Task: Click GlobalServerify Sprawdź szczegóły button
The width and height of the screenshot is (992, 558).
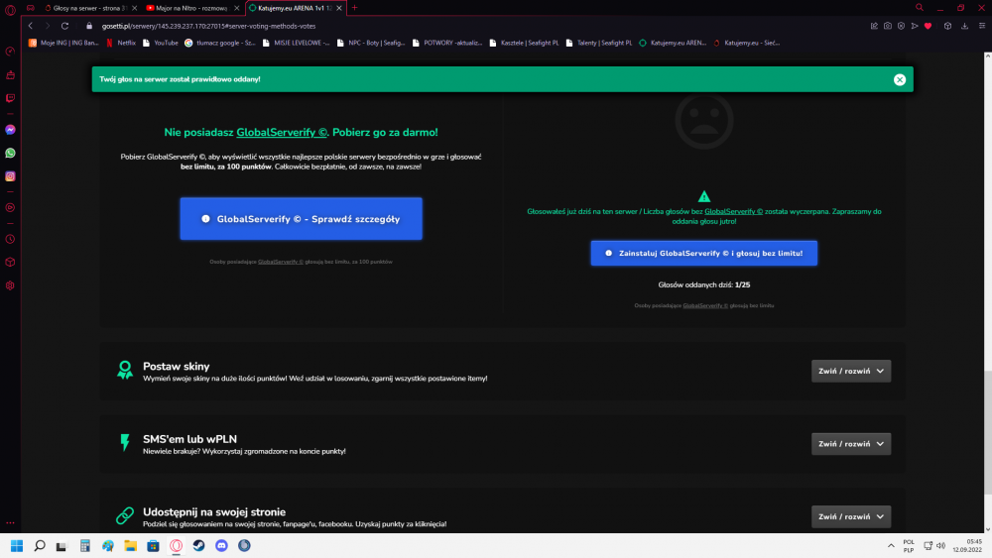Action: 302,219
